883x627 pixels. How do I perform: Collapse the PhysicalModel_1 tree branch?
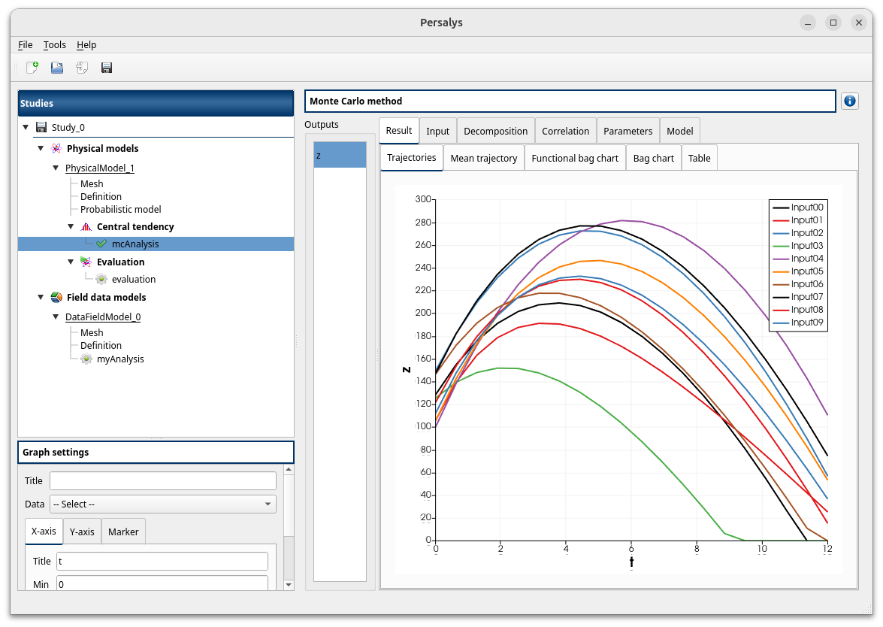coord(56,168)
